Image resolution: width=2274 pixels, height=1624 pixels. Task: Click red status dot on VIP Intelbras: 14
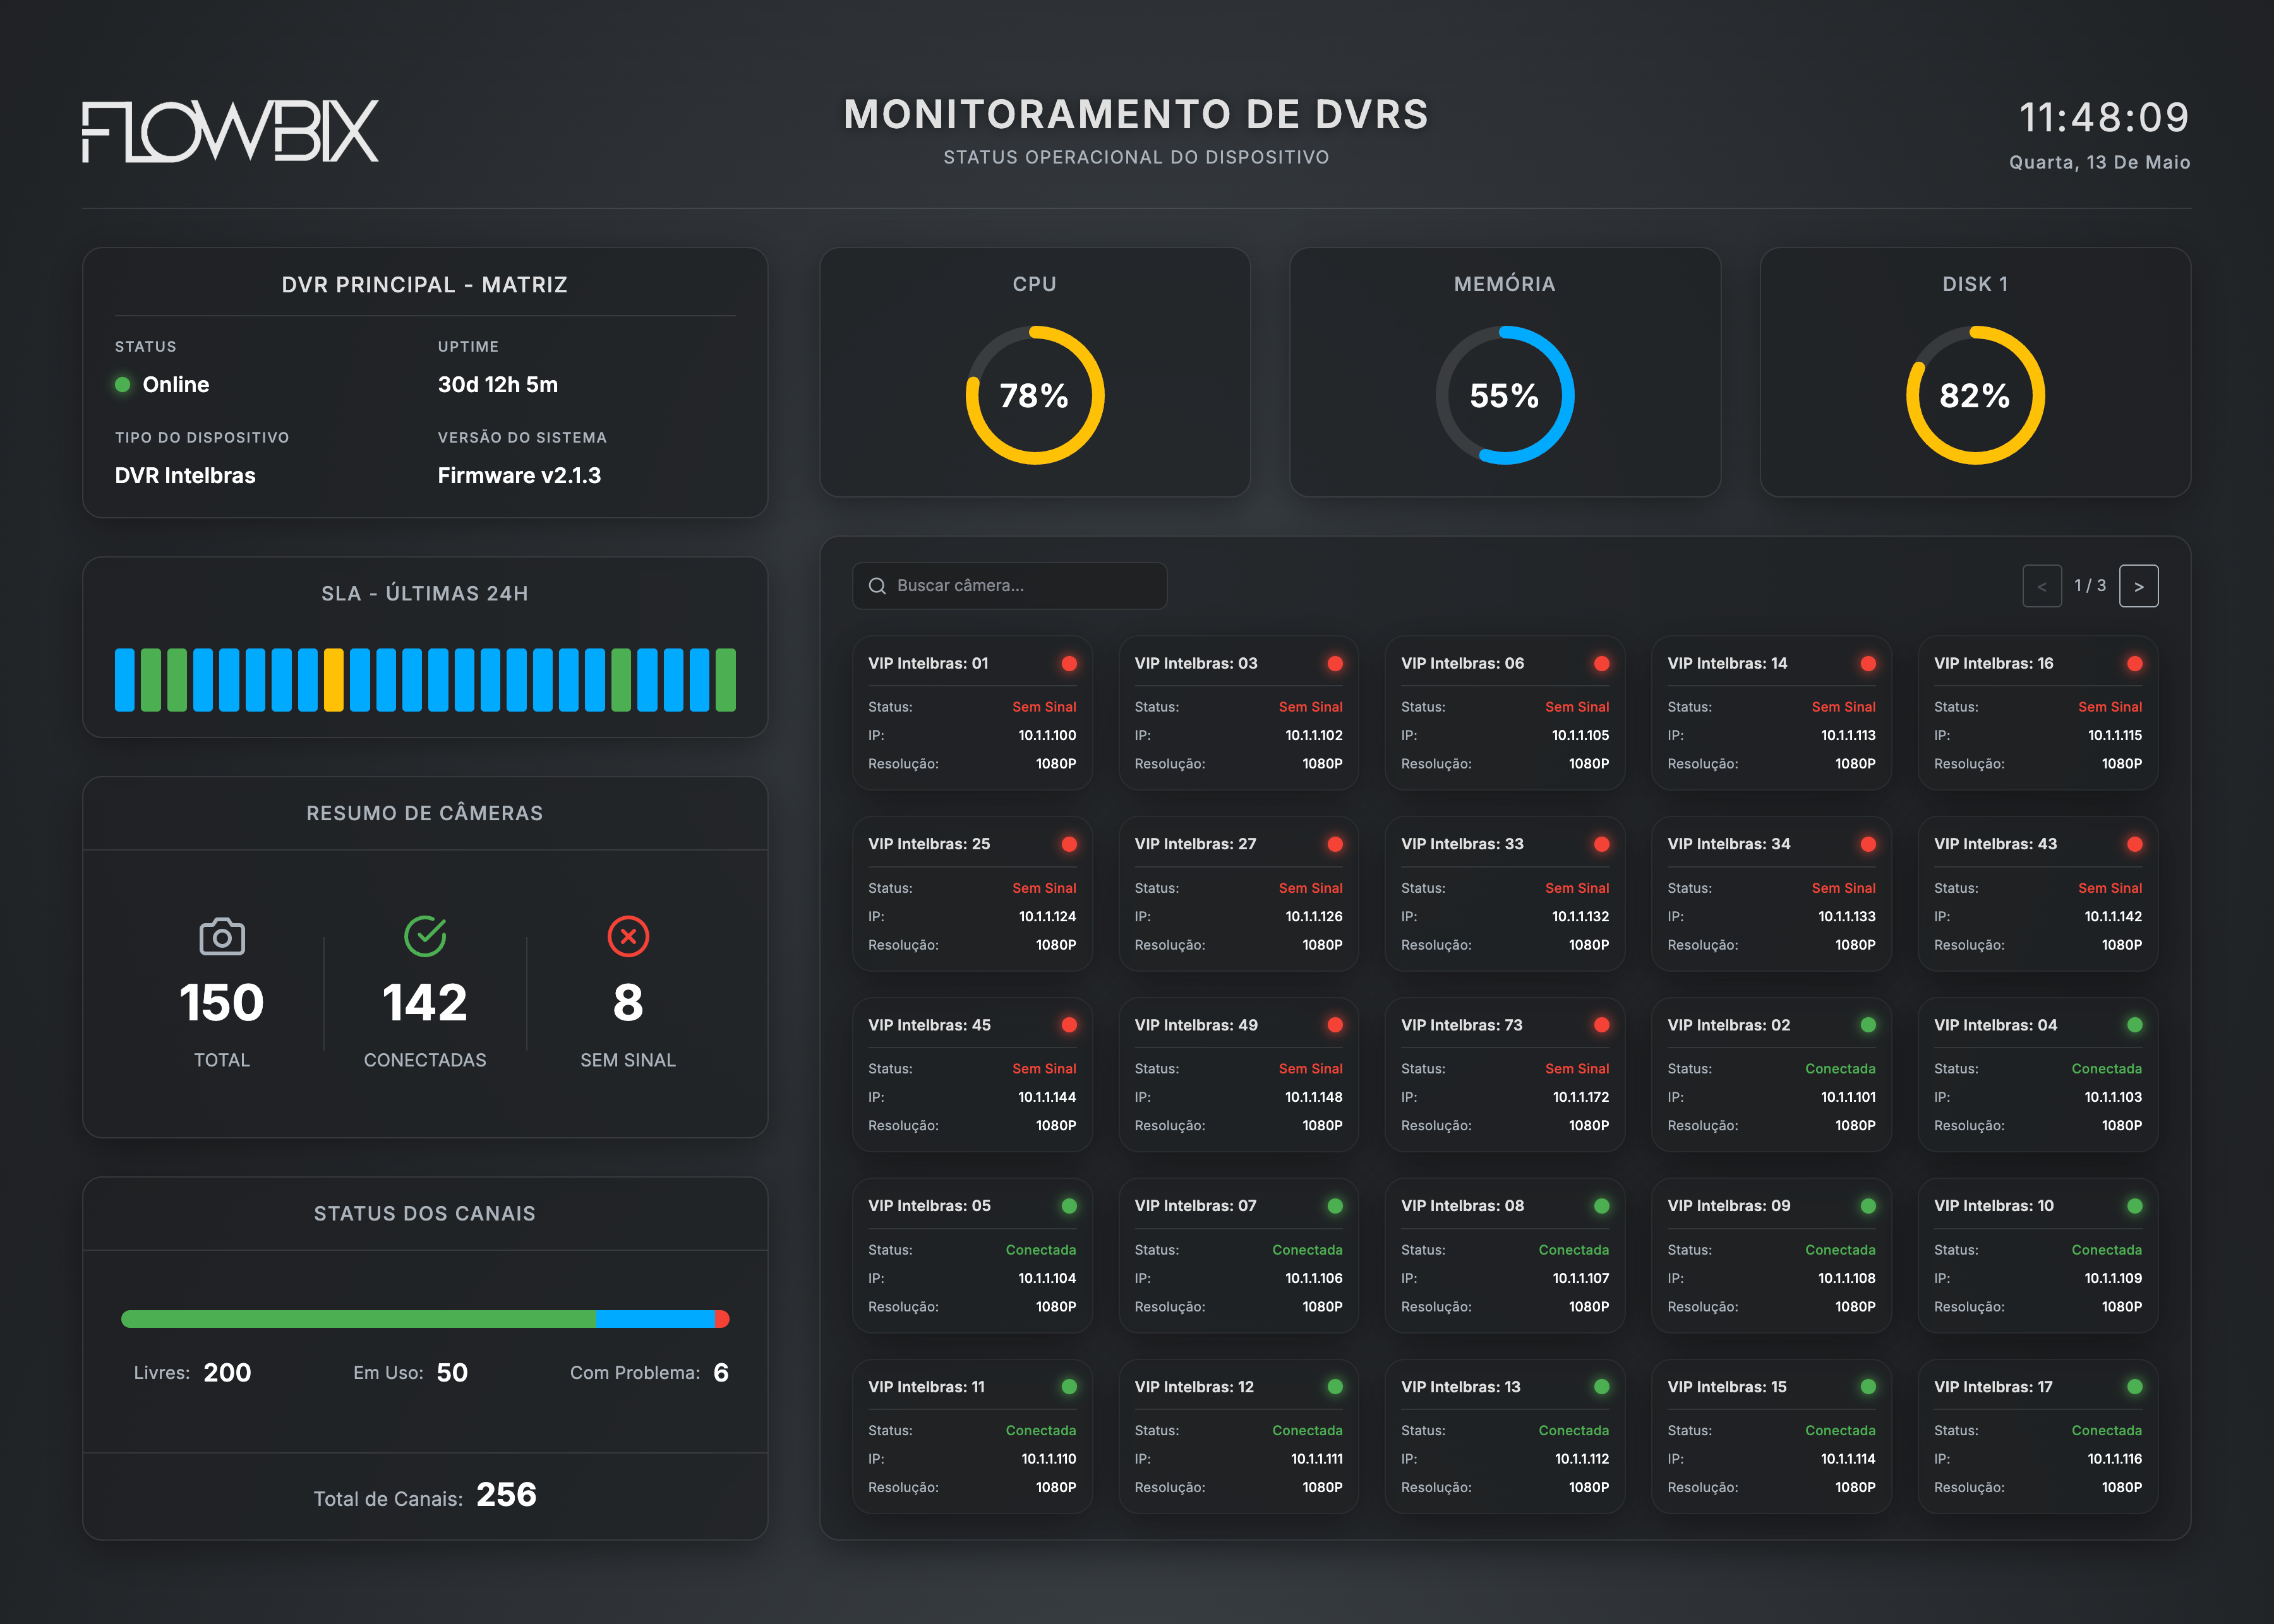point(1868,663)
